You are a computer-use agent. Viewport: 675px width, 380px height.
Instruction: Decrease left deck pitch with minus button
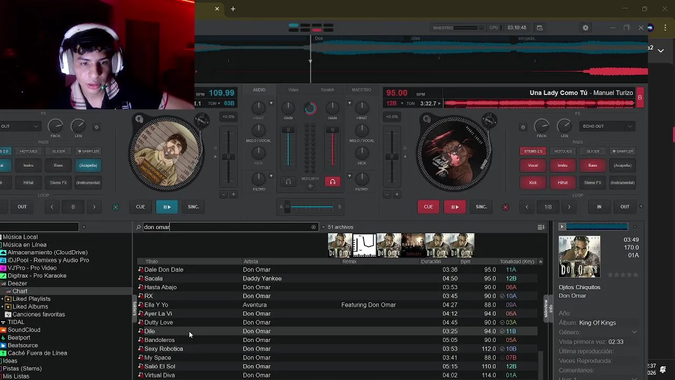(224, 194)
